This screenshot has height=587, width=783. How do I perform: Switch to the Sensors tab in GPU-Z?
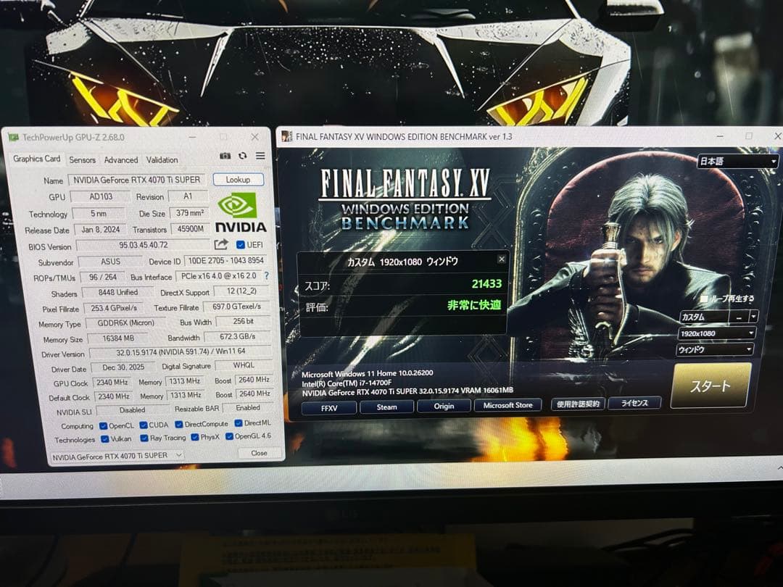(x=81, y=159)
